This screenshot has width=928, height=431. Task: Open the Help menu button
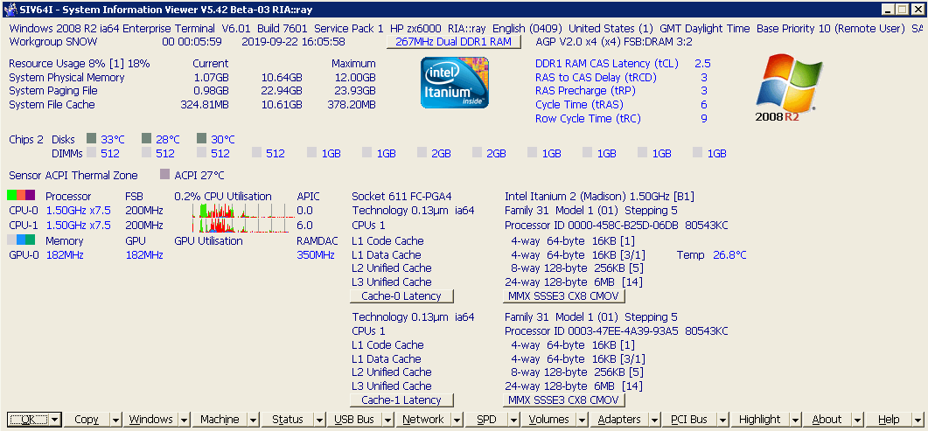[889, 419]
